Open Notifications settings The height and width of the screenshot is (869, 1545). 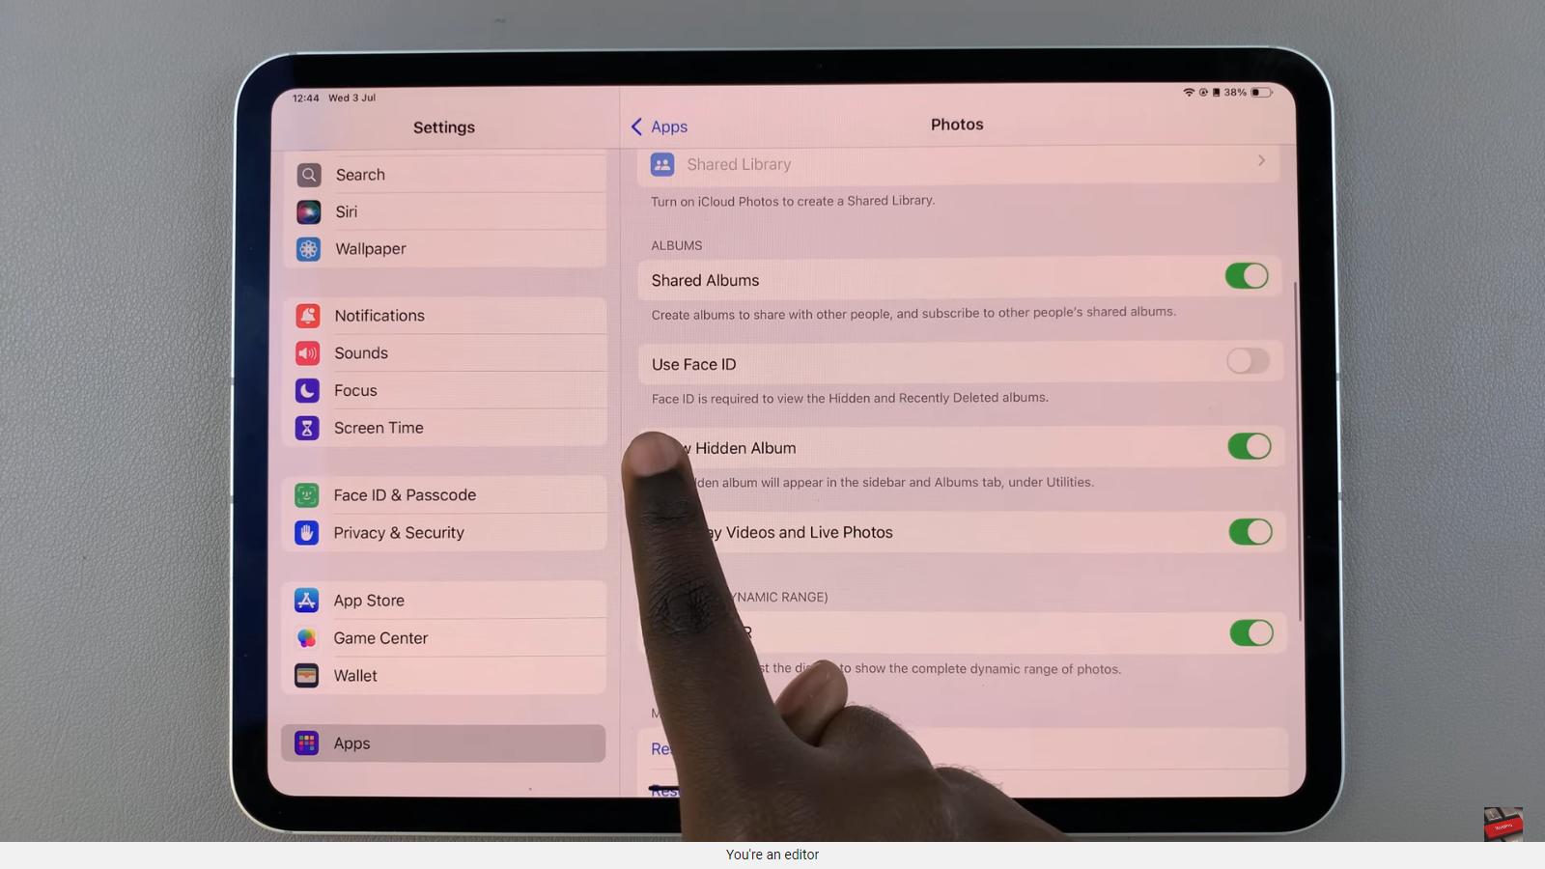coord(445,316)
